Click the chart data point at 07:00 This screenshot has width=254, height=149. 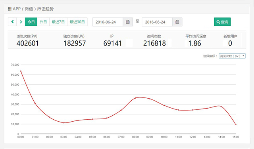[x=121, y=110]
